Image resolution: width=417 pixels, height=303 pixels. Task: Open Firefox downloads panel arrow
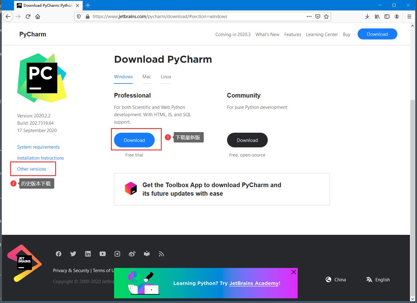tap(367, 17)
